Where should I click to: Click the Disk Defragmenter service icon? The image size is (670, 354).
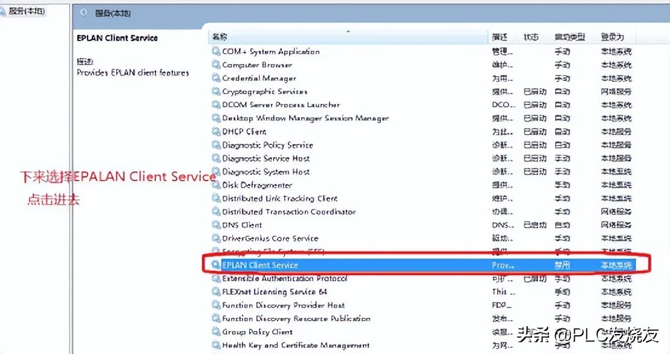[216, 185]
